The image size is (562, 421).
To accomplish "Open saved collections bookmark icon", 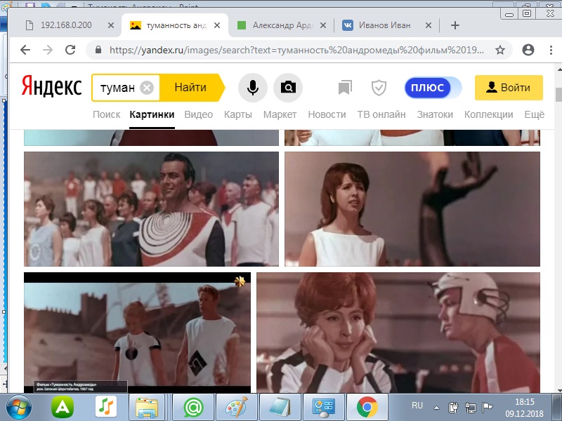I will (345, 87).
